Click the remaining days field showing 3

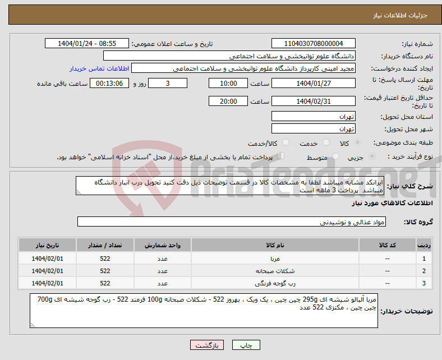168,83
